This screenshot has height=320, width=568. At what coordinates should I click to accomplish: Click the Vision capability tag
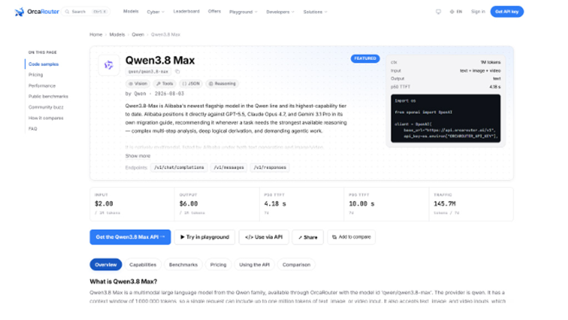click(138, 84)
